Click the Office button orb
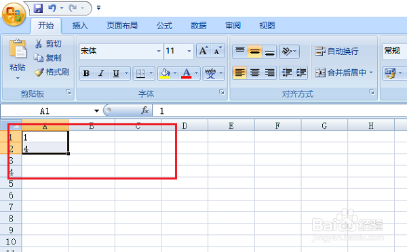Screen dimensions: 407x252 coord(14,14)
